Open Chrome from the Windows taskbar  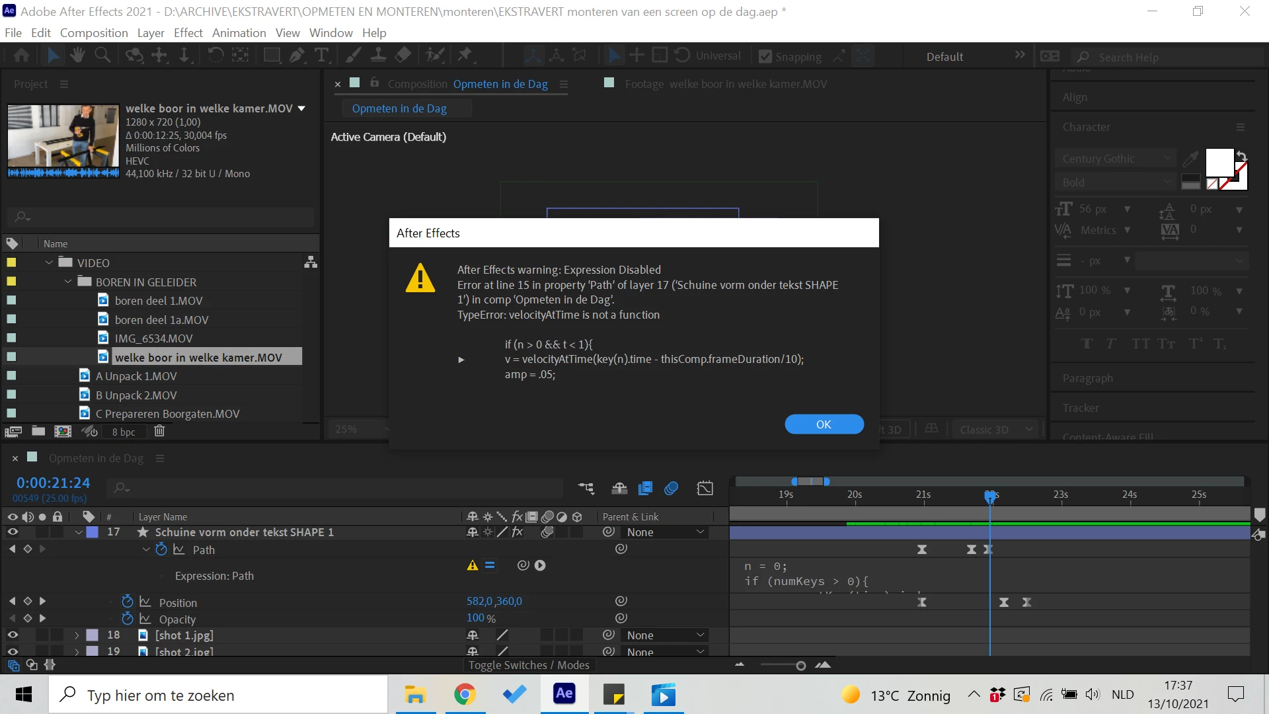point(465,695)
